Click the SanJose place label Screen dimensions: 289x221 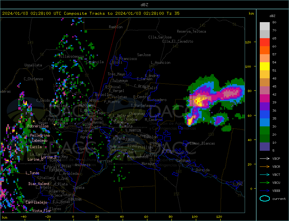point(144,55)
